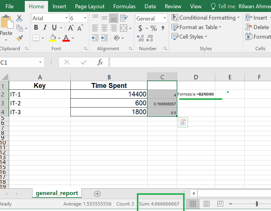Switch to Page Layout view in status bar
This screenshot has height=211, width=271.
206,204
